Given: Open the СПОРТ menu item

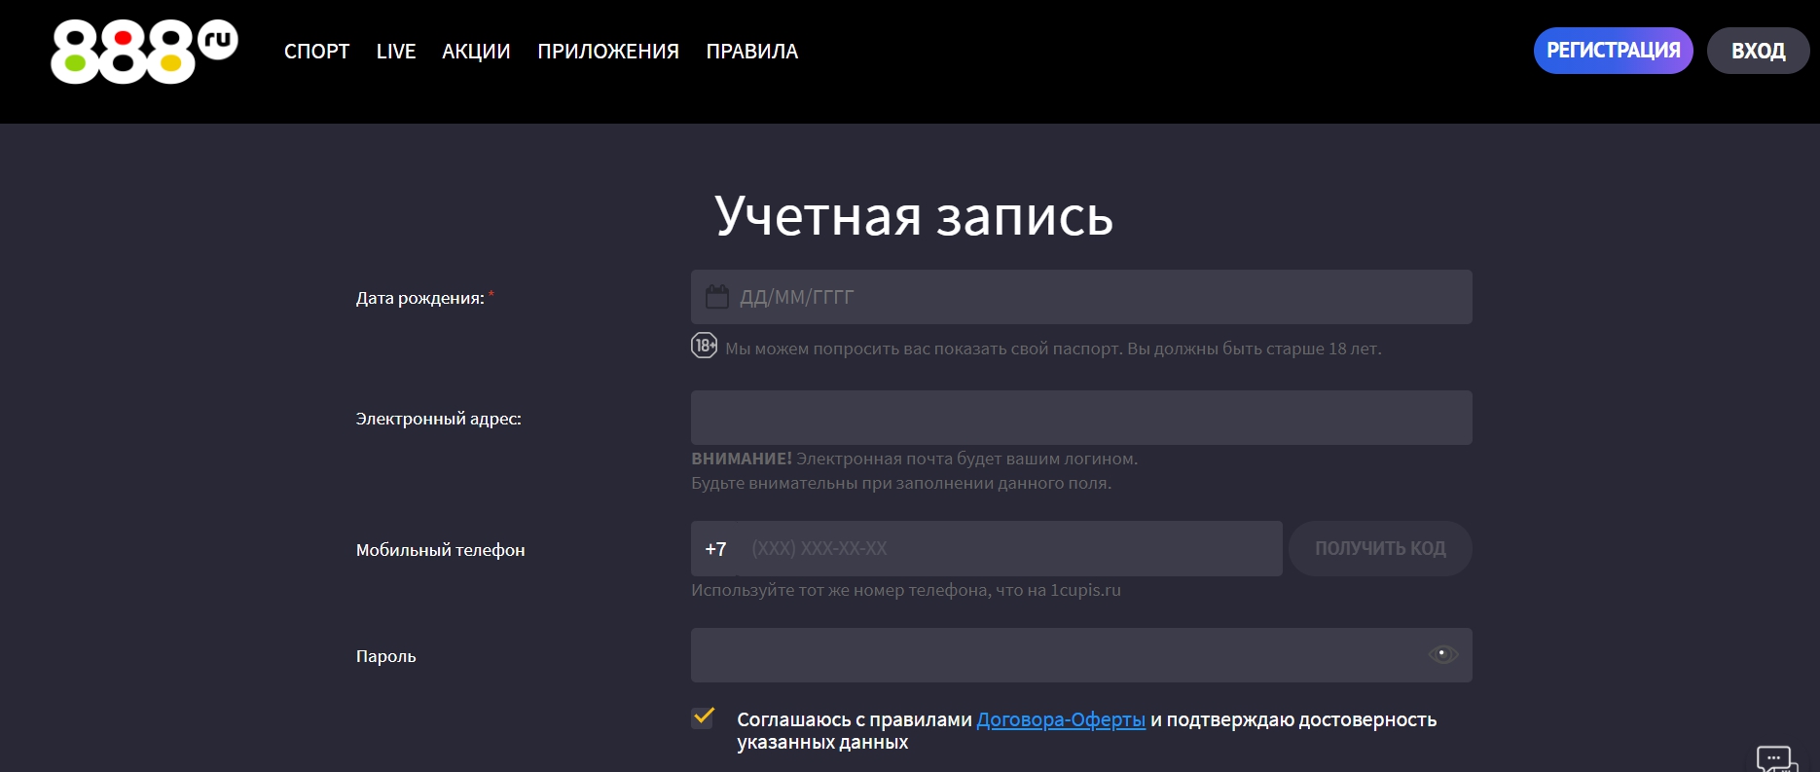Looking at the screenshot, I should (316, 52).
